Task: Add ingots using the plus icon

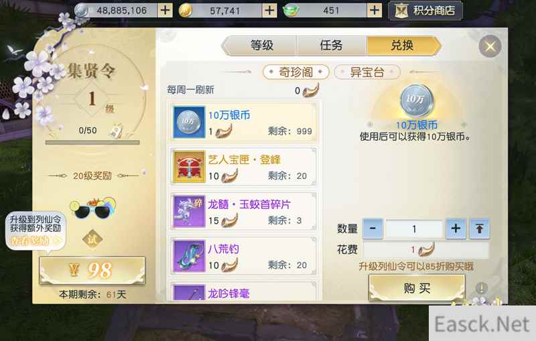Action: (x=375, y=10)
